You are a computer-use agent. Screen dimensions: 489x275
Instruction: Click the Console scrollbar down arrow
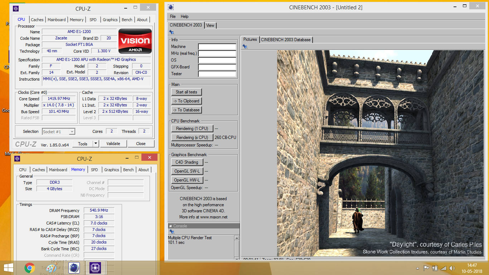pos(237,258)
